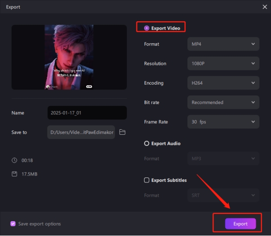This screenshot has width=271, height=236.
Task: Click the Export Subtitles label text
Action: coord(169,180)
